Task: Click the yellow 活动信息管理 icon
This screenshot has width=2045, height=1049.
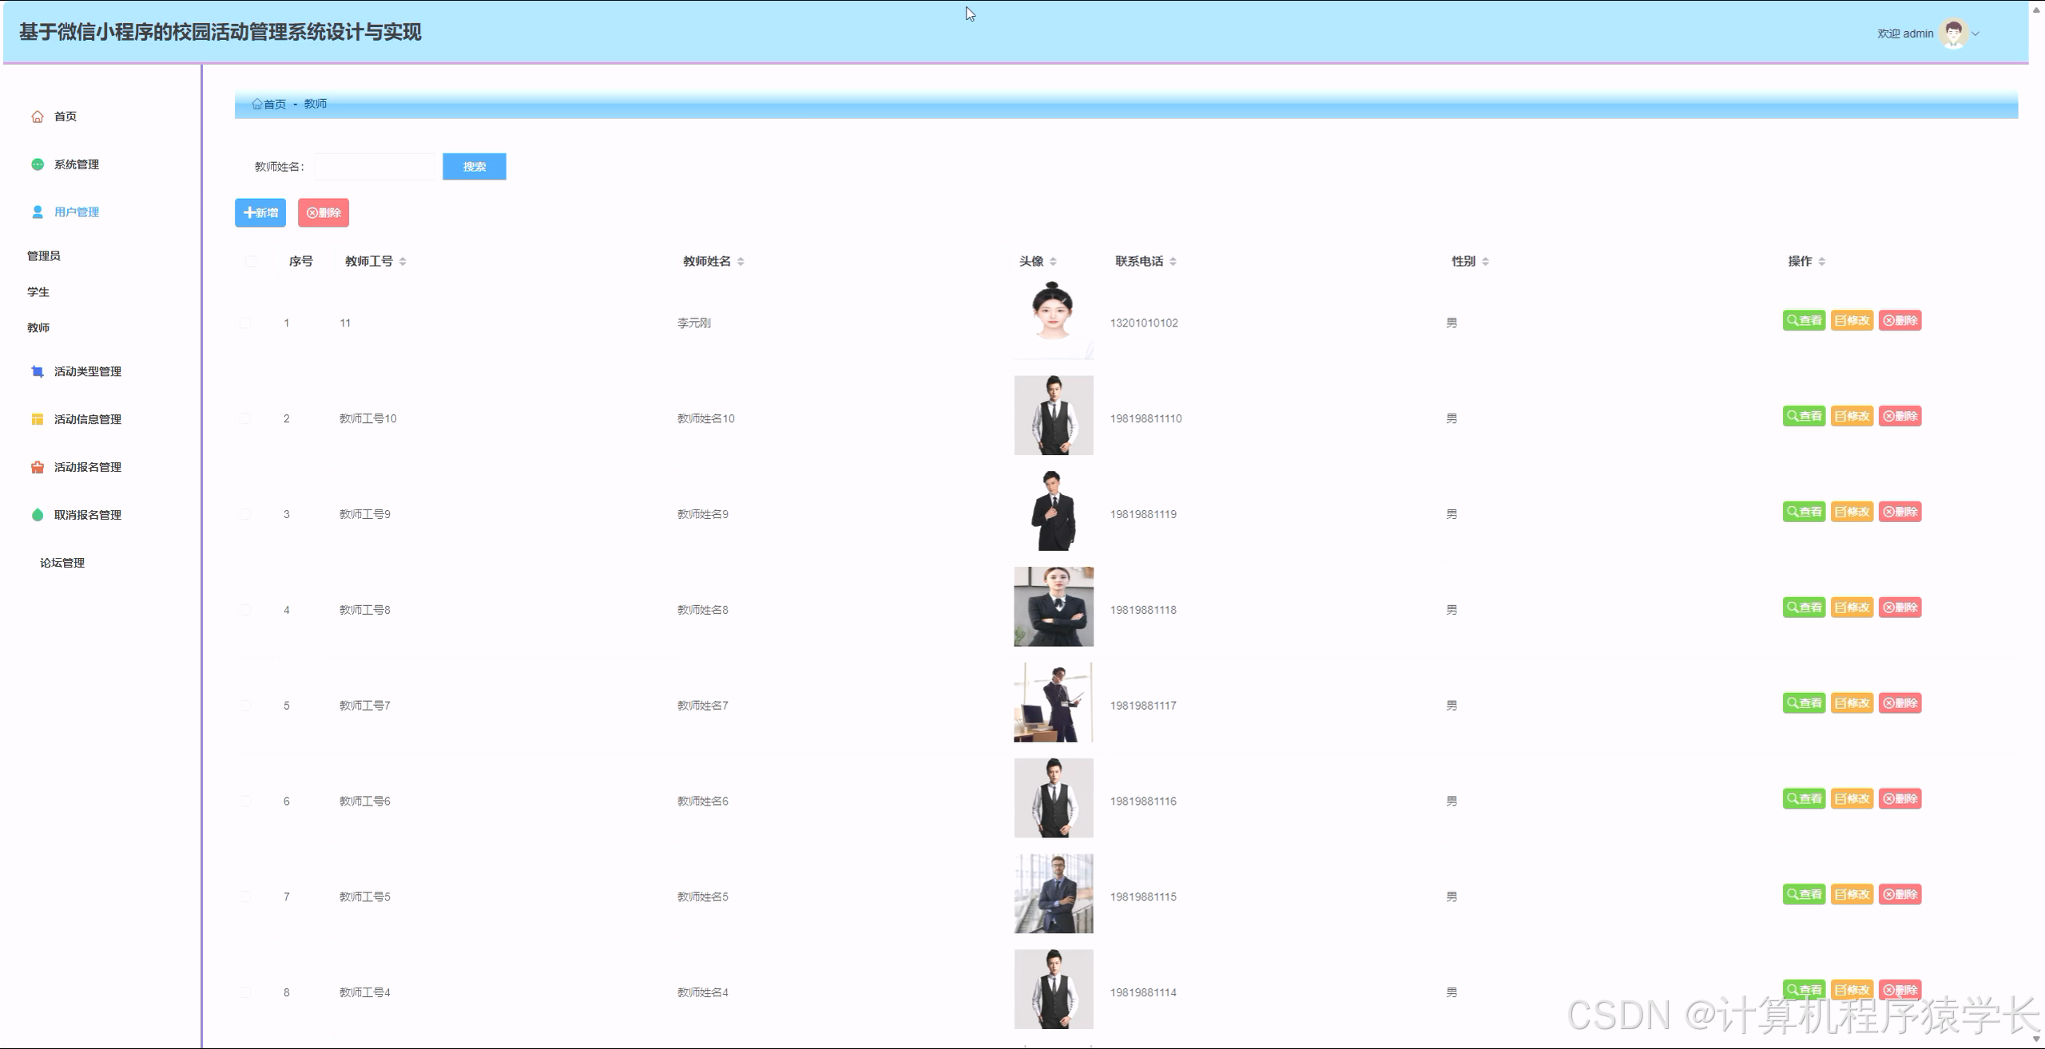Action: (x=38, y=420)
